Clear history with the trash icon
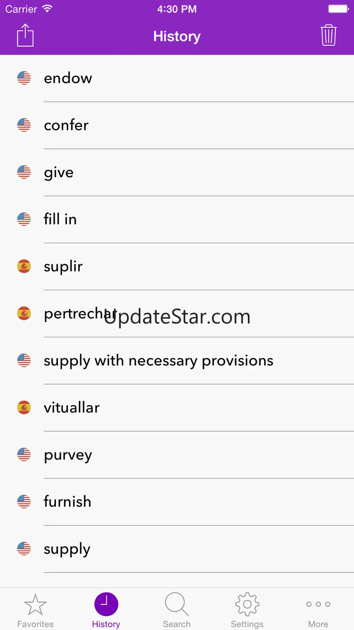 (x=329, y=35)
